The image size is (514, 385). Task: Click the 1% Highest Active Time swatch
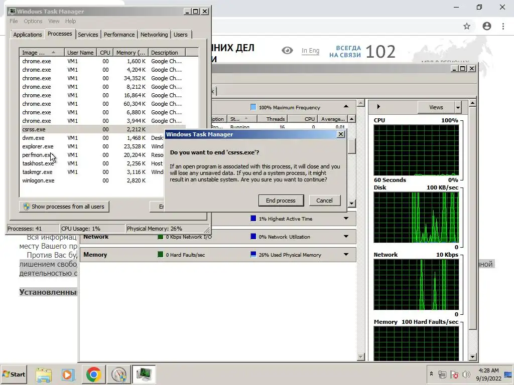point(253,219)
